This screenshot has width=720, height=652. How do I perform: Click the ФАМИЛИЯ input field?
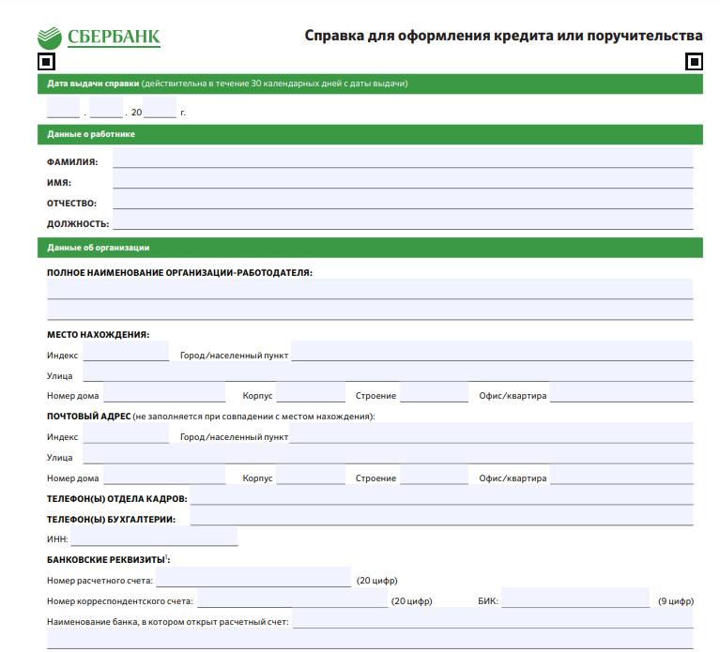coord(403,158)
